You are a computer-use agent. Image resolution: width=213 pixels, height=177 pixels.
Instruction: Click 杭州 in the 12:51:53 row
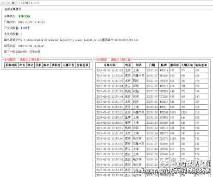pos(128,91)
